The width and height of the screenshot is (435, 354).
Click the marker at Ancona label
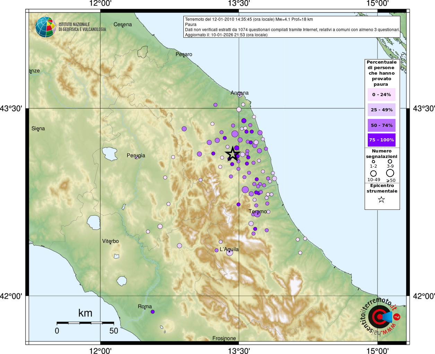click(240, 94)
